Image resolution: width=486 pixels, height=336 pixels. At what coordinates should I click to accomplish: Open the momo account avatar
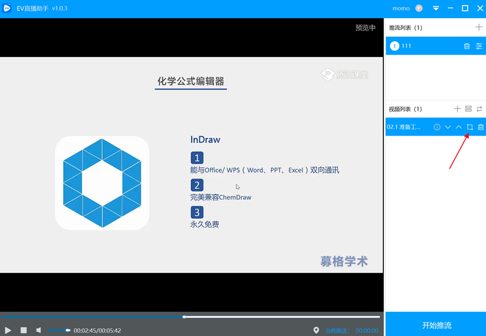coord(419,9)
